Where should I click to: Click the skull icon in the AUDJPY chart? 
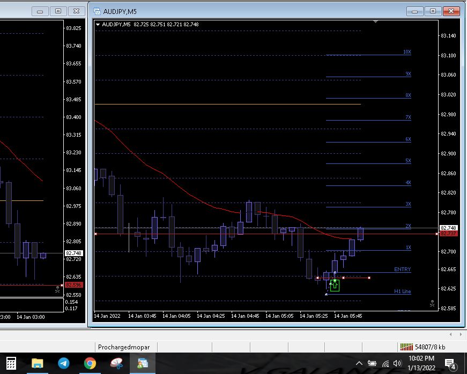coord(432,303)
